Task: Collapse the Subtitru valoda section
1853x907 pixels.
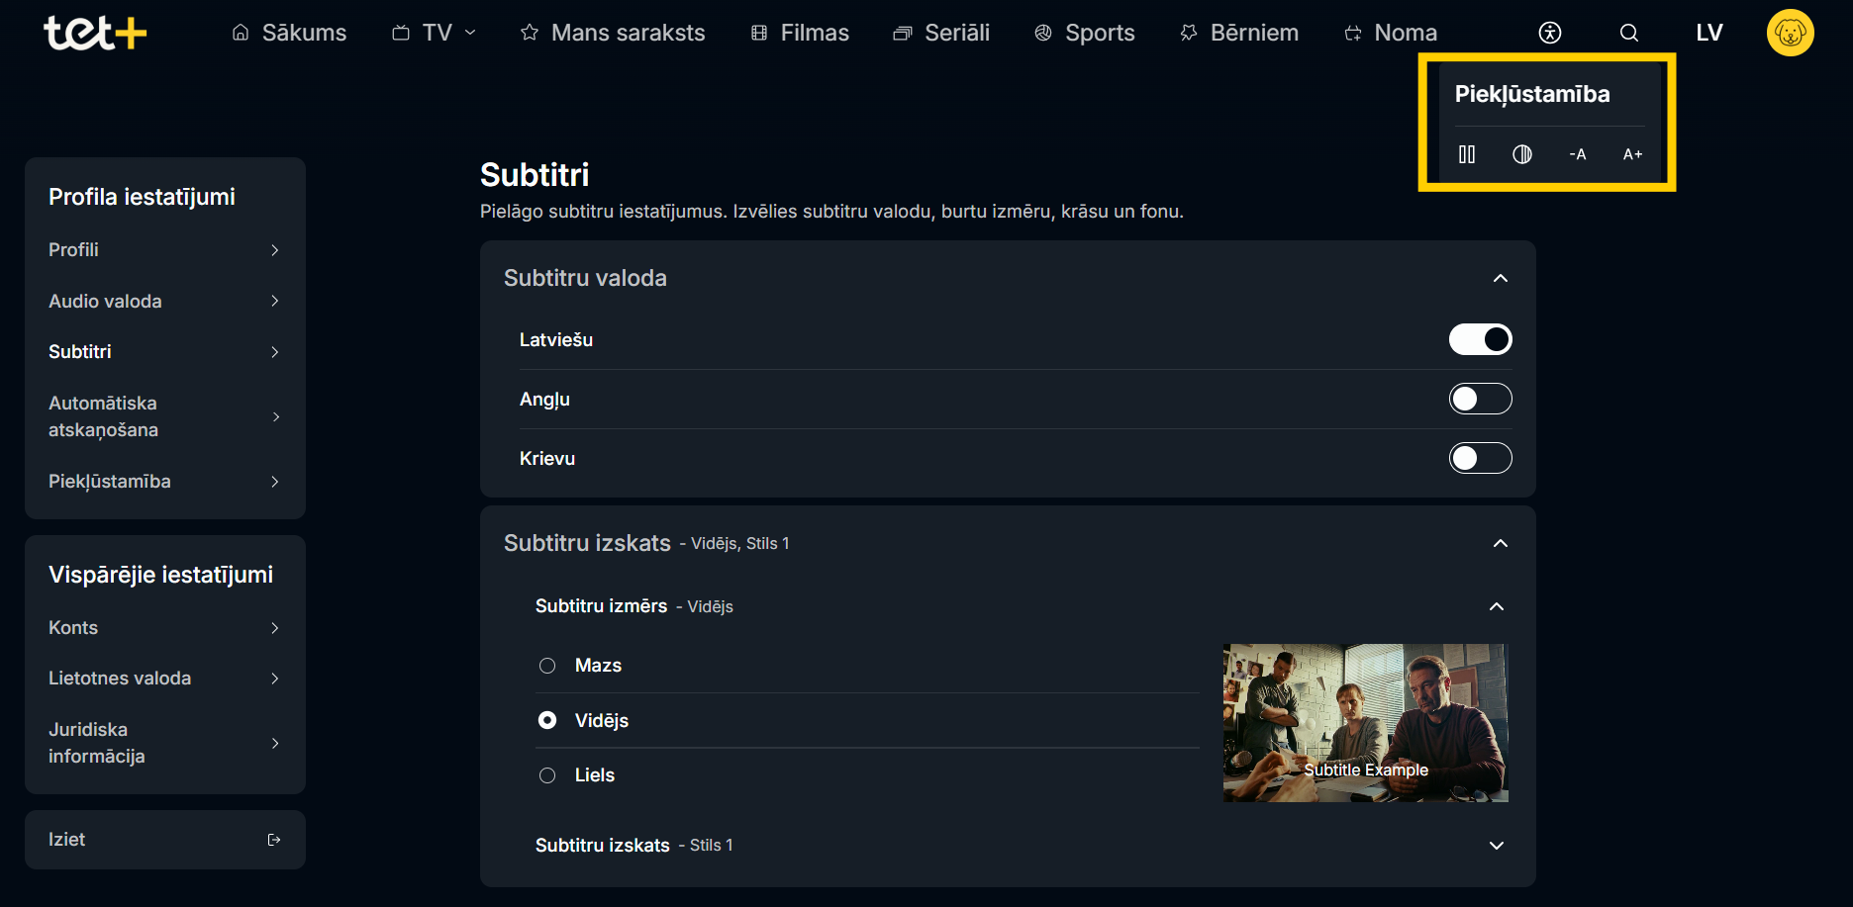Action: [x=1501, y=278]
